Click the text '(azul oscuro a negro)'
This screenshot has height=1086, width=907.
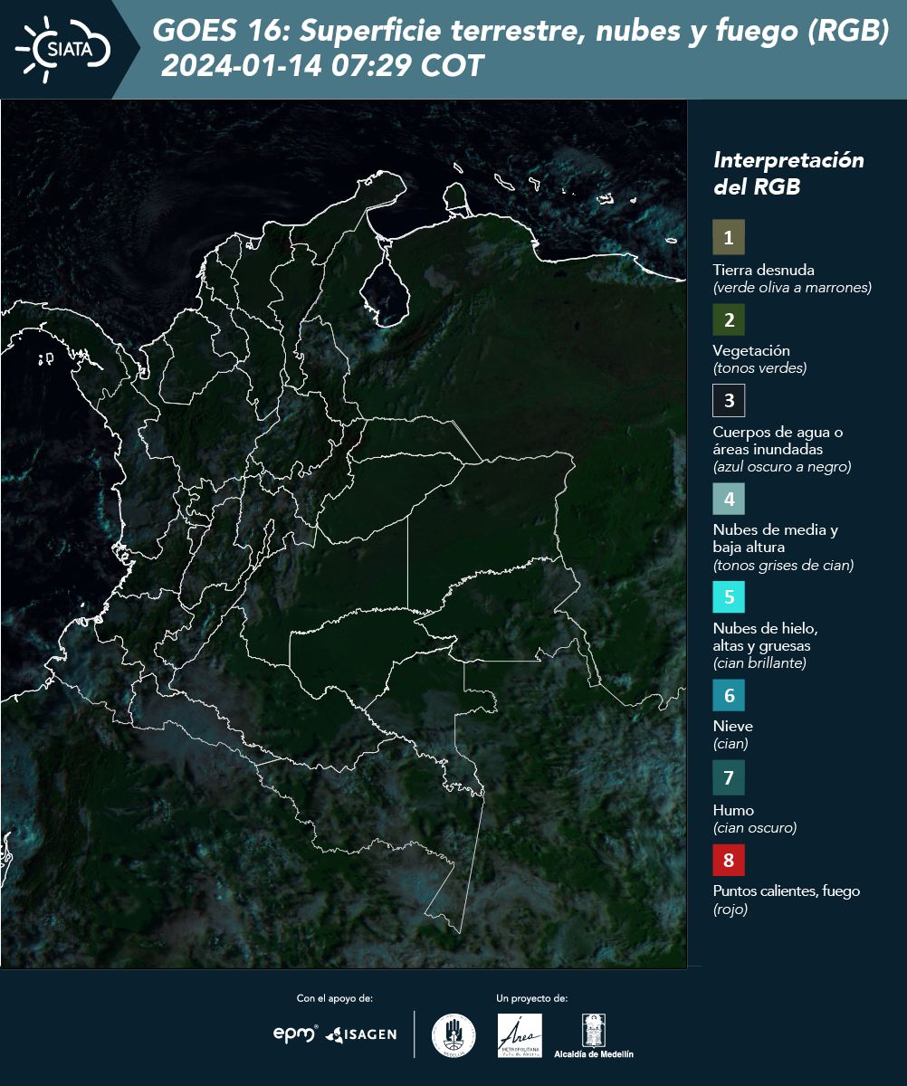[782, 467]
